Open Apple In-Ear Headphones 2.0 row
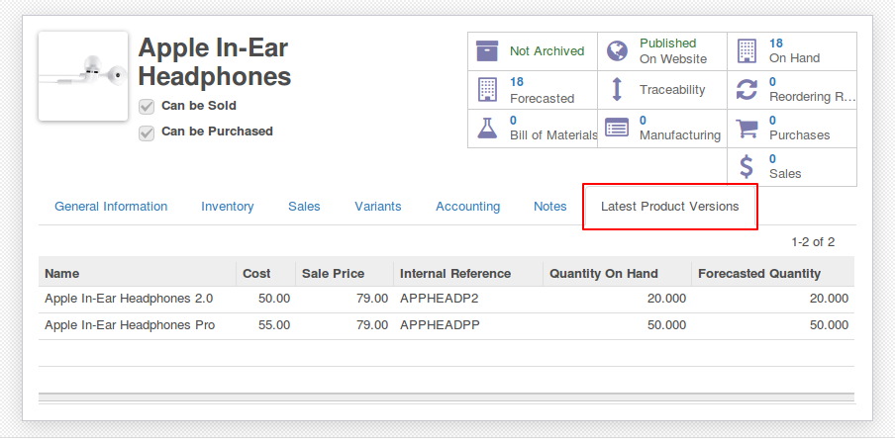The width and height of the screenshot is (895, 439). pos(447,300)
